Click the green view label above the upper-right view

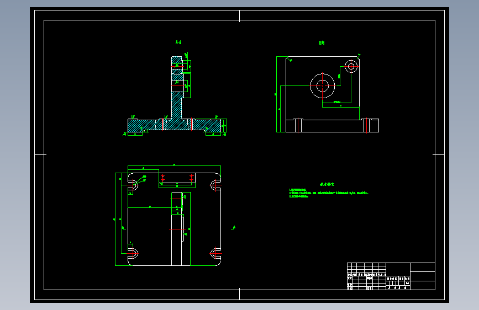(x=322, y=42)
